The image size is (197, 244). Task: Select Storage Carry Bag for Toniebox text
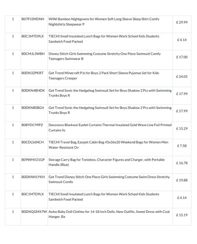(x=106, y=162)
